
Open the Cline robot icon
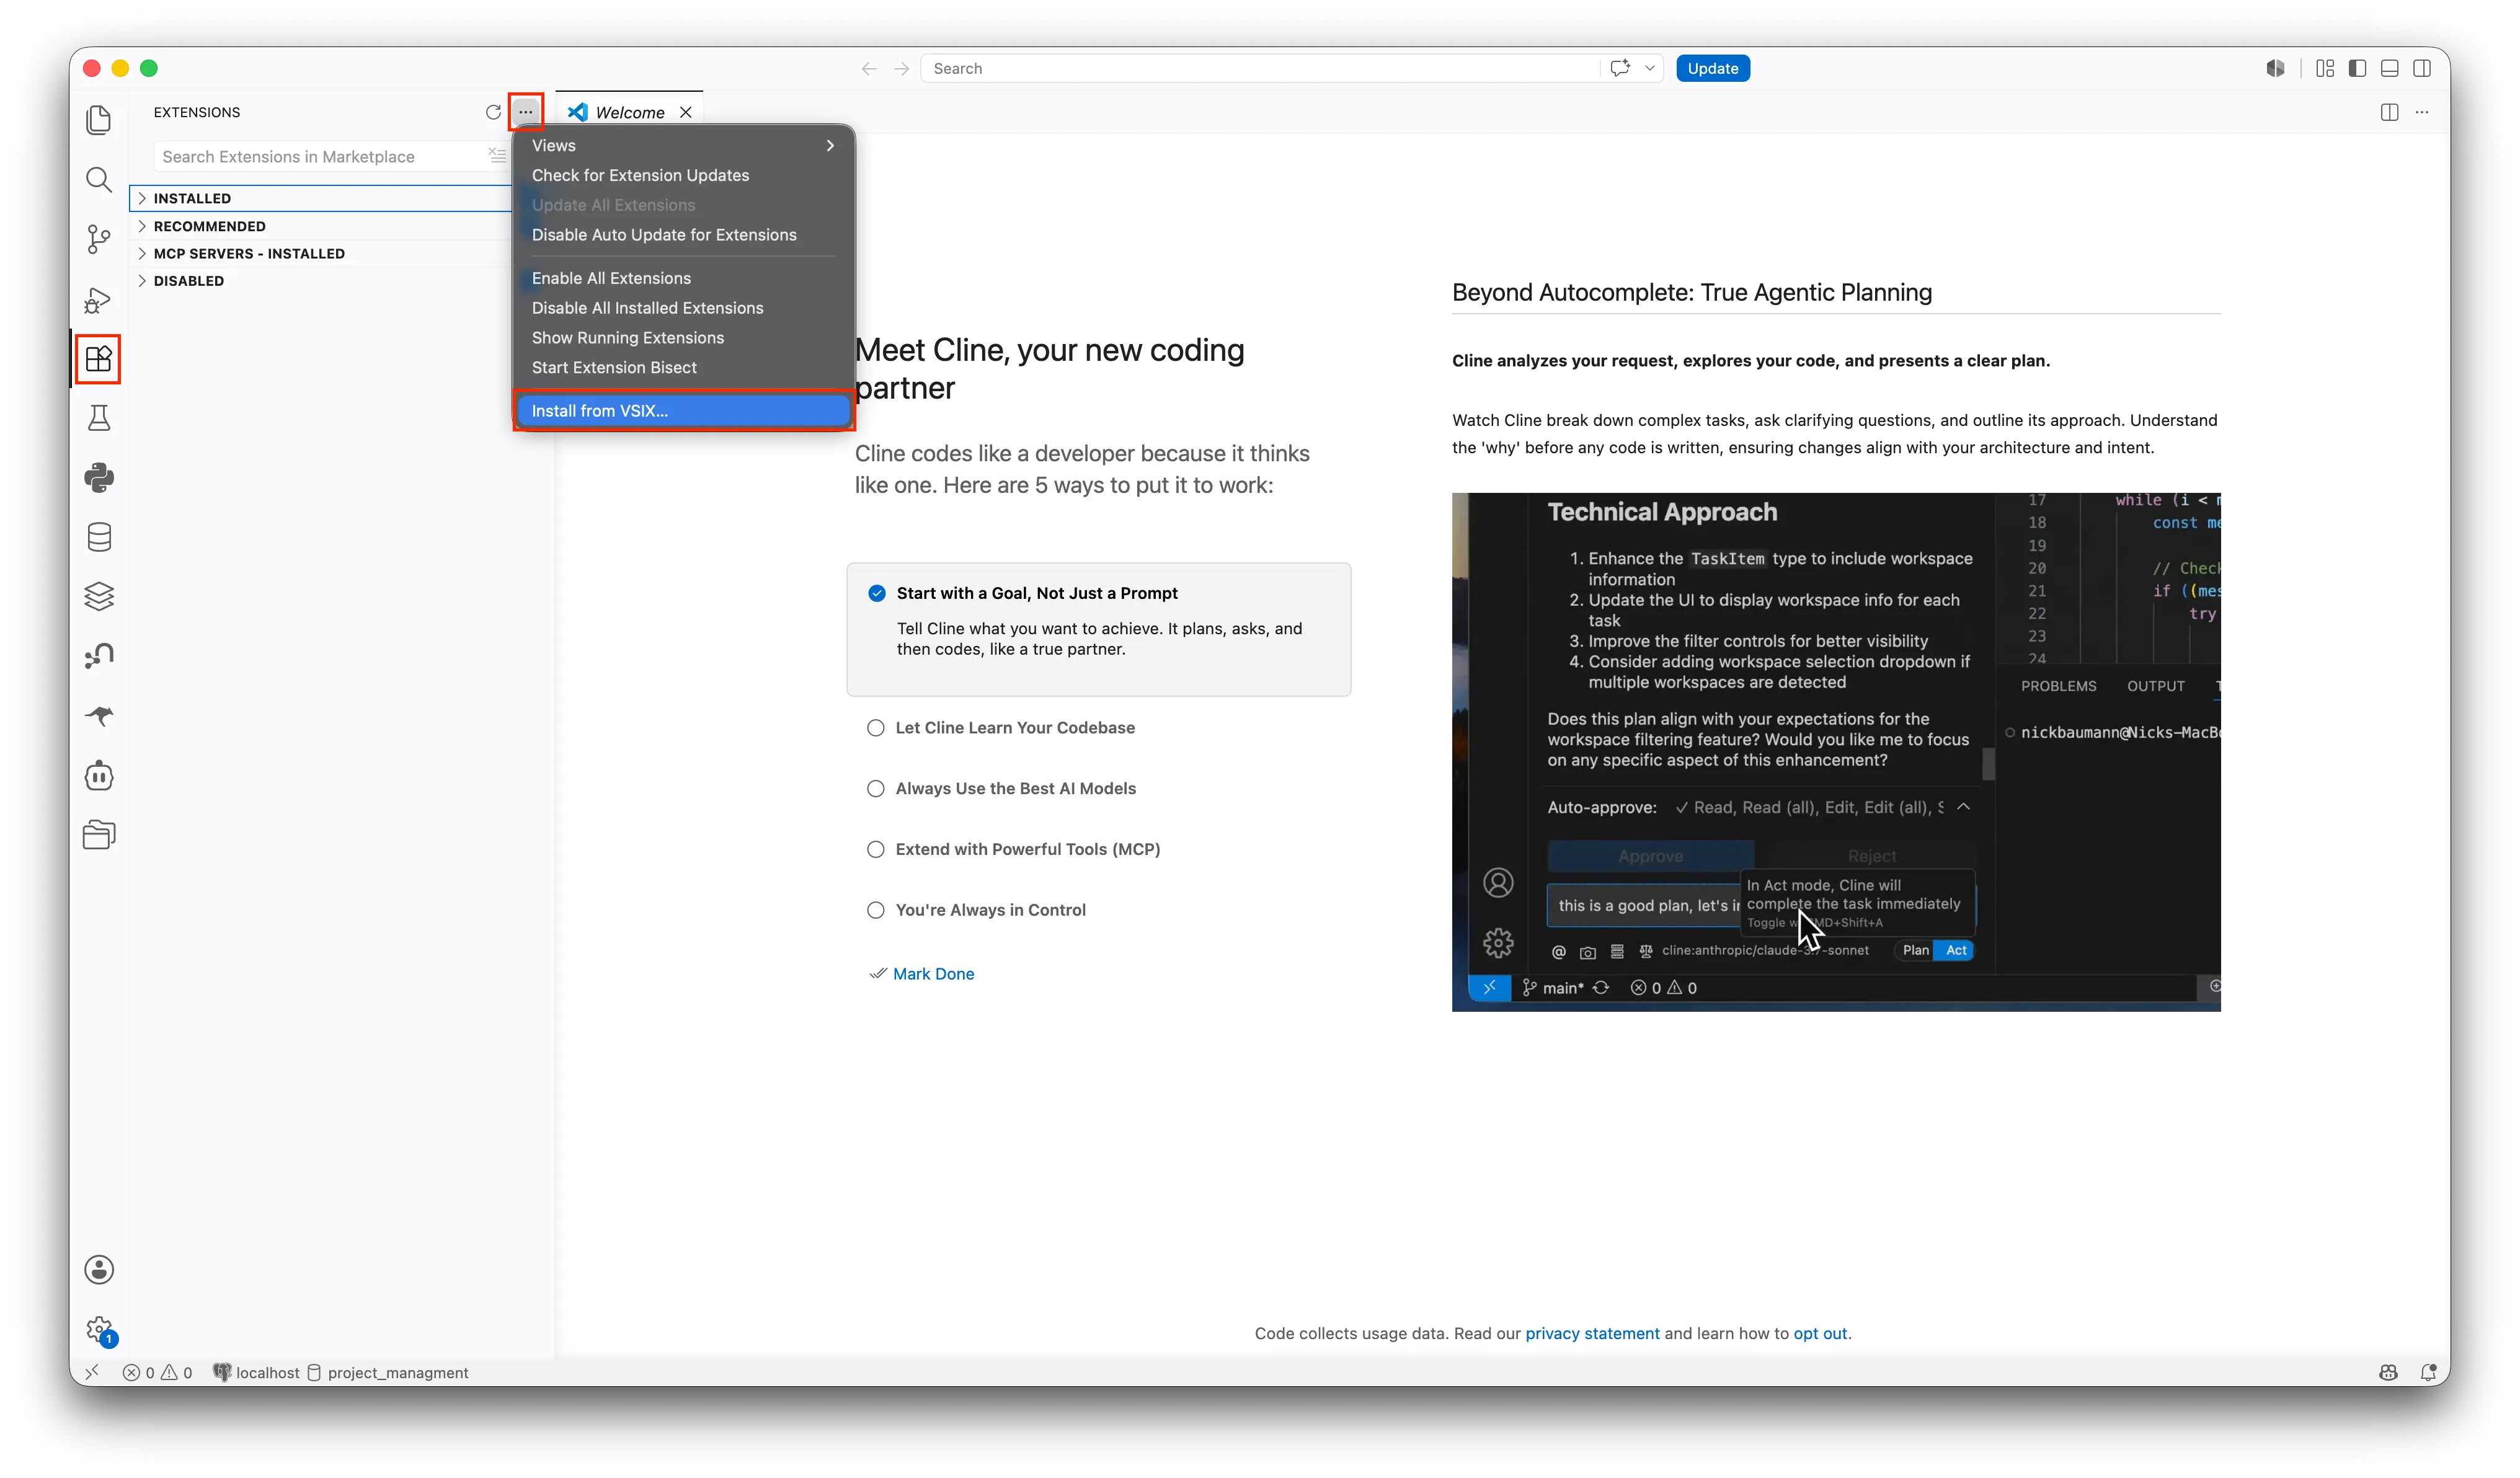pos(98,775)
